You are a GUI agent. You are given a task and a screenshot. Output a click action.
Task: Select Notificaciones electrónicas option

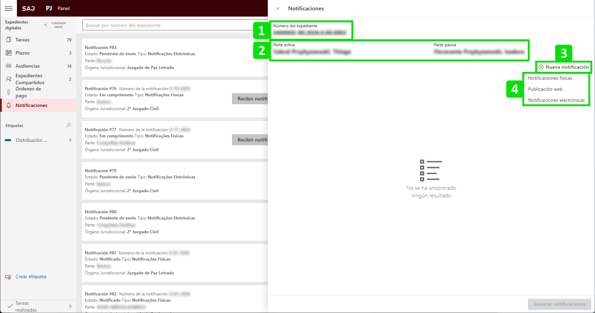coord(556,100)
